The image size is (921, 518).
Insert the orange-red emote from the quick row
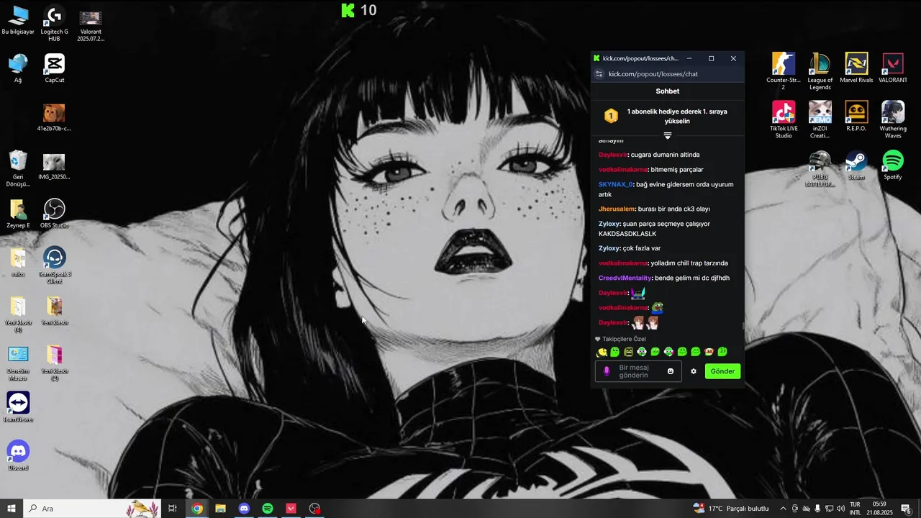click(x=709, y=352)
